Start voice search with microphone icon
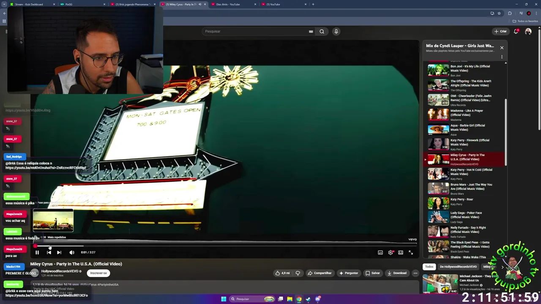The height and width of the screenshot is (304, 541). point(336,31)
